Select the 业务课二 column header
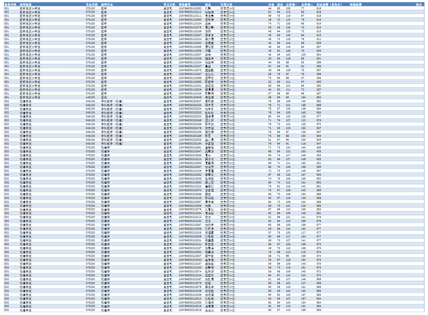The width and height of the screenshot is (428, 315). (x=306, y=5)
